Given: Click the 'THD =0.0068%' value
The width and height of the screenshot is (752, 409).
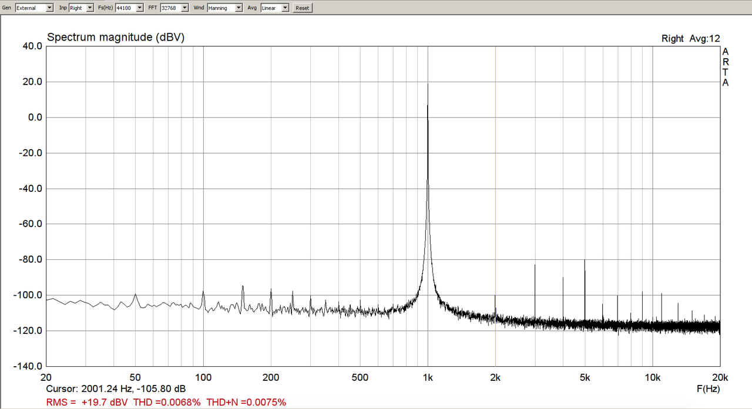Looking at the screenshot, I should (x=167, y=402).
